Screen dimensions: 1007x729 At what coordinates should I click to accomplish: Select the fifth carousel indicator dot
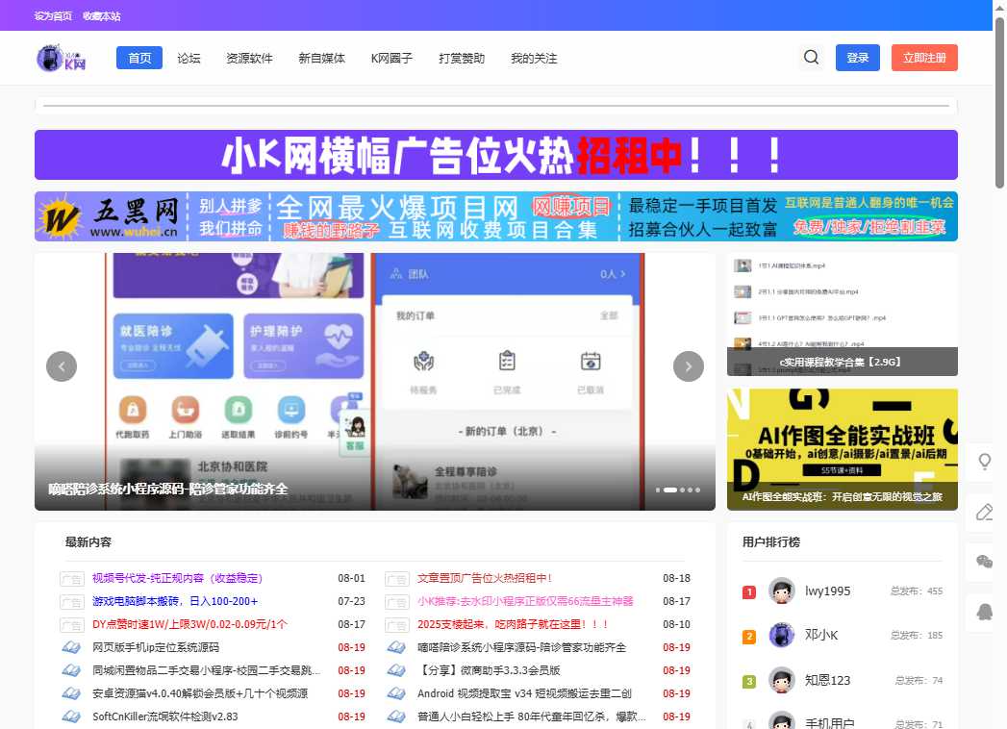tap(697, 490)
